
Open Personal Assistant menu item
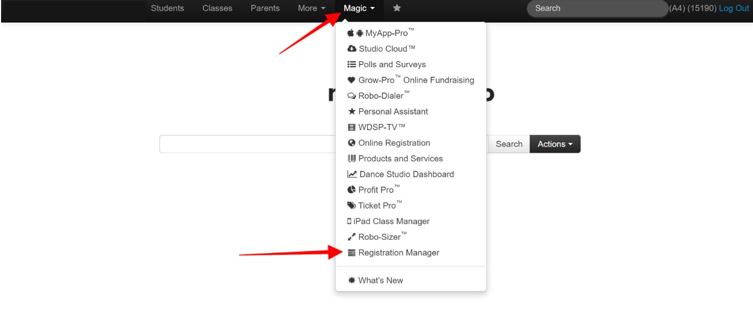[411, 111]
